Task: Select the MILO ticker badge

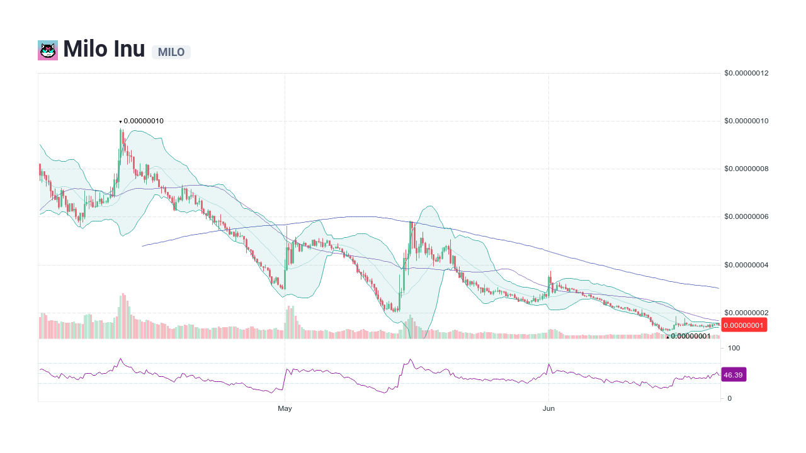Action: [x=171, y=52]
